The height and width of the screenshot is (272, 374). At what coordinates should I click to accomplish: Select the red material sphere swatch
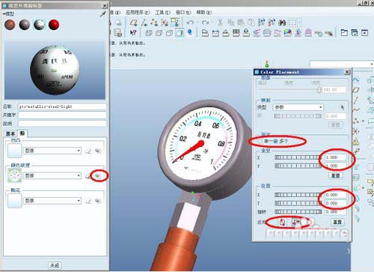[x=54, y=25]
